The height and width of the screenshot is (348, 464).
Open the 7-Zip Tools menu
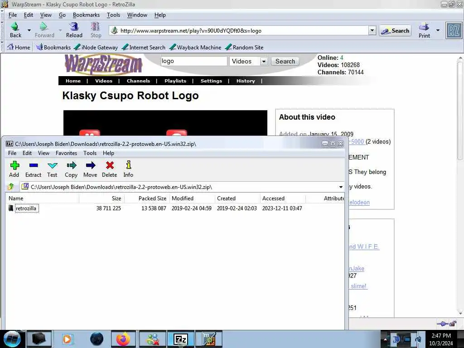pyautogui.click(x=90, y=153)
